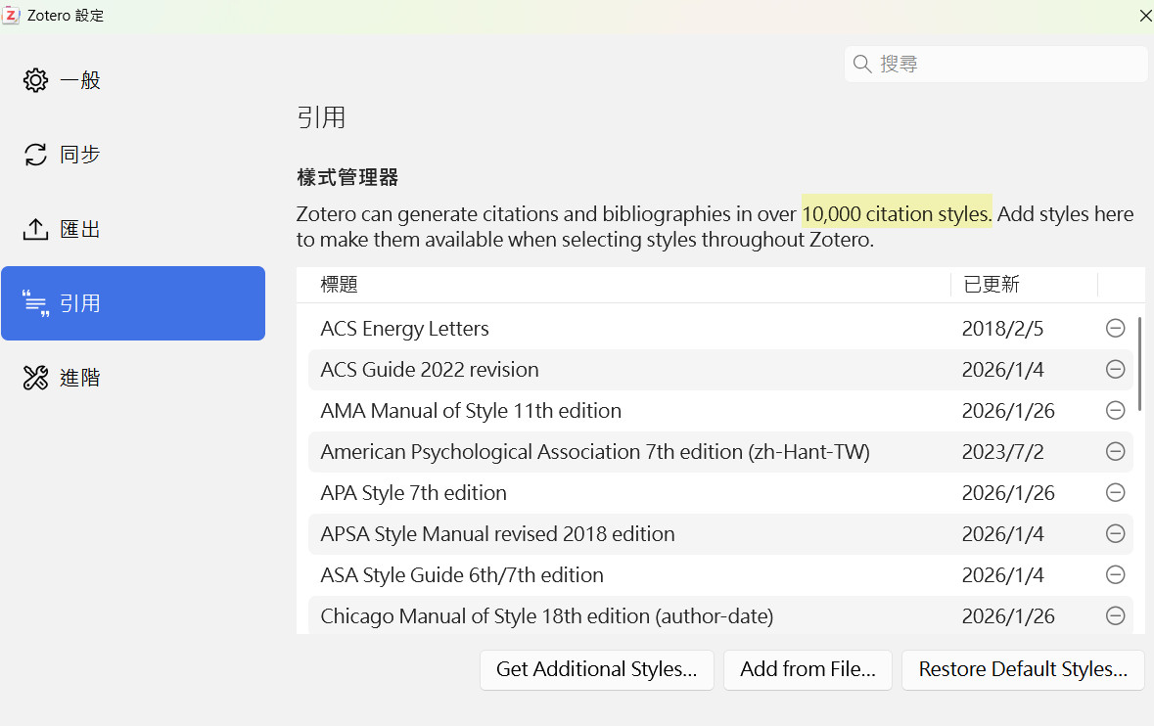Remove the ACS Guide 2022 revision style
This screenshot has height=726, width=1154.
pyautogui.click(x=1115, y=370)
